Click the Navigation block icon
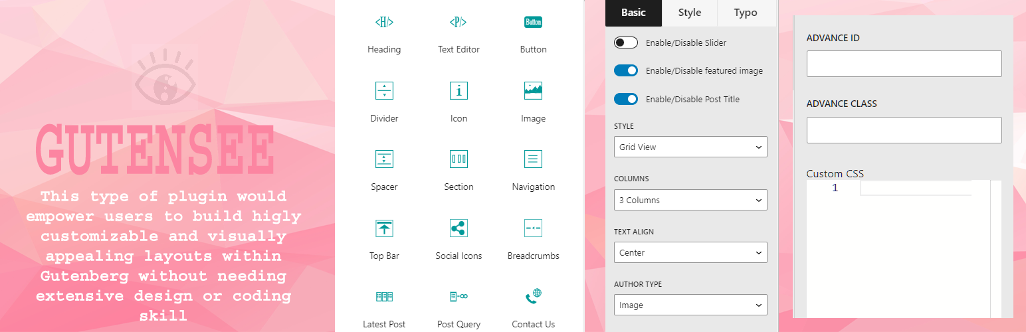 tap(533, 159)
